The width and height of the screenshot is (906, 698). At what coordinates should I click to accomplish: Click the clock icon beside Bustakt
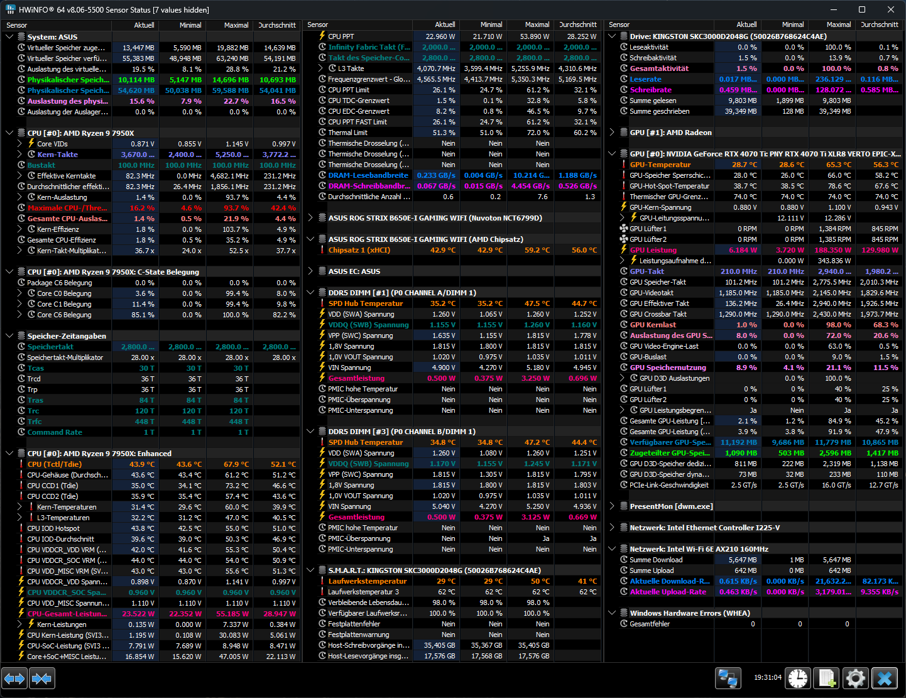[x=21, y=165]
